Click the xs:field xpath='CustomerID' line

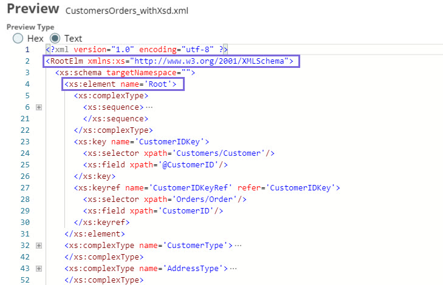tap(154, 210)
